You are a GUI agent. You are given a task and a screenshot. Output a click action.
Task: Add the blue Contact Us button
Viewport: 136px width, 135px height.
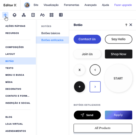(87, 39)
